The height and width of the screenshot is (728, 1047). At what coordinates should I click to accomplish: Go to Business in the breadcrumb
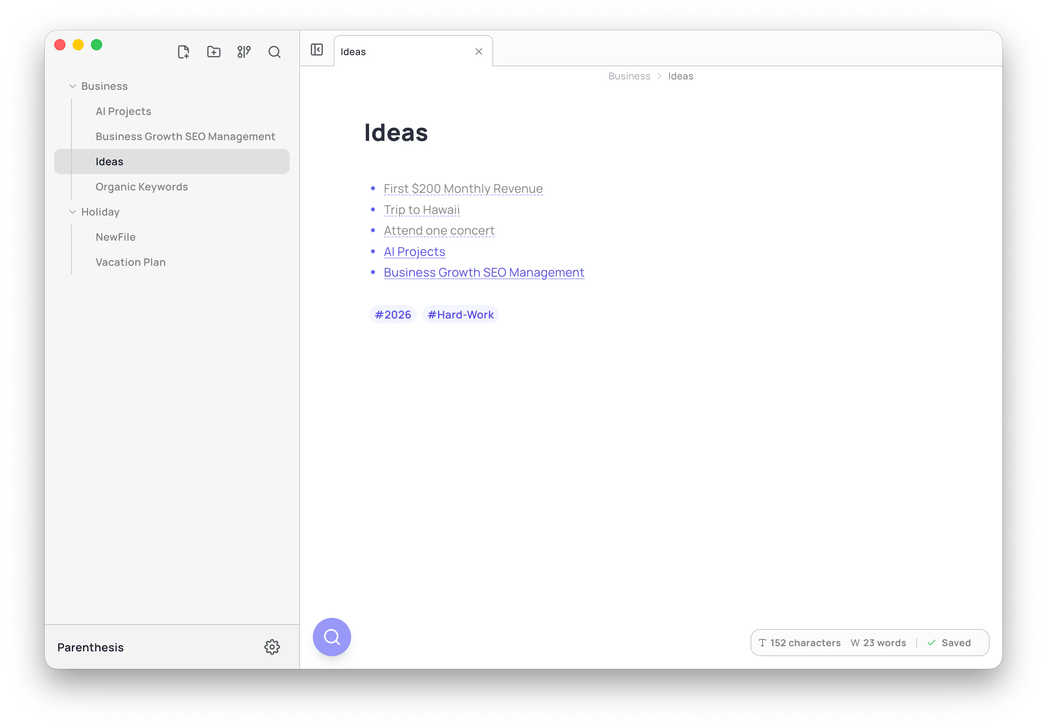click(629, 76)
